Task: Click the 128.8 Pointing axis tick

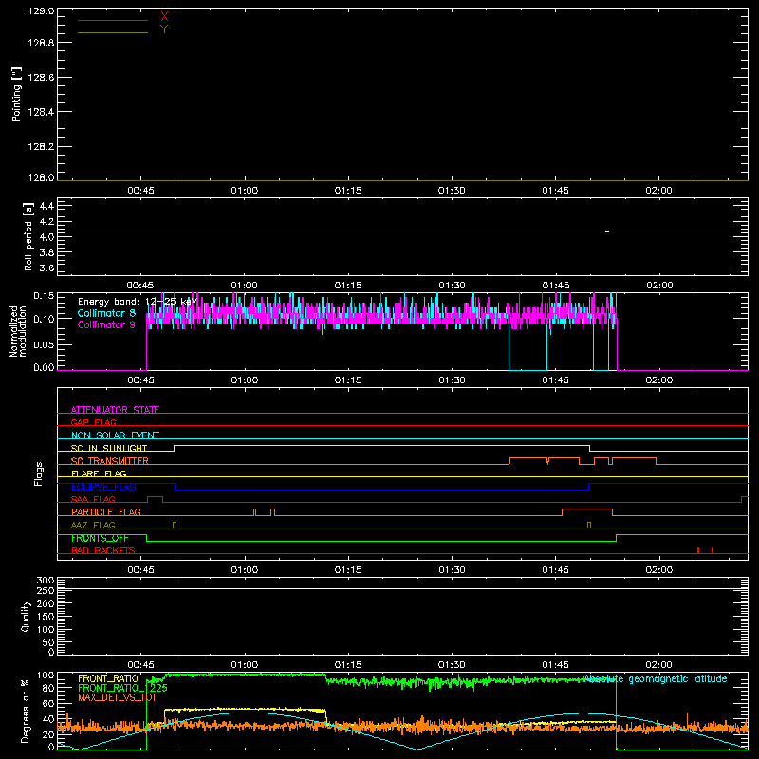Action: pyautogui.click(x=41, y=43)
